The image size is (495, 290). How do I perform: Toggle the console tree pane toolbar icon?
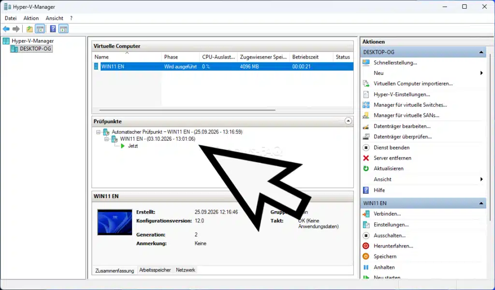(x=40, y=29)
